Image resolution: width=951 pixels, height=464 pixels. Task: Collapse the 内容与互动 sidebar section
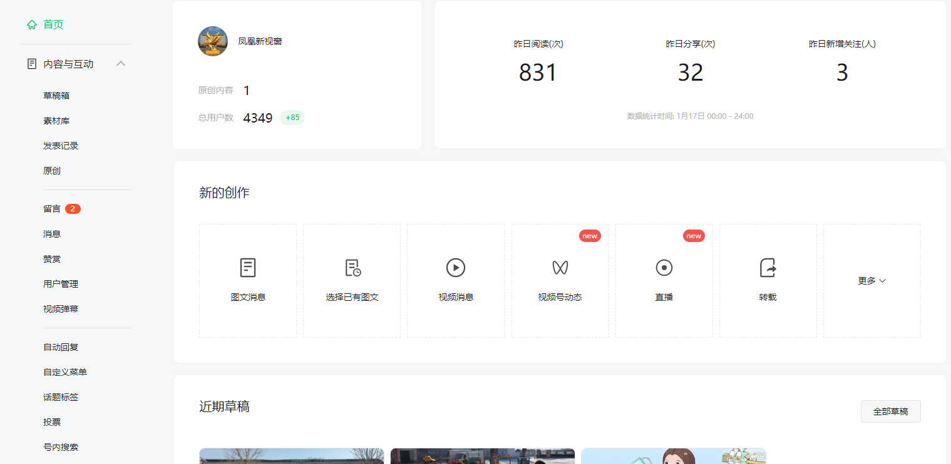point(121,63)
